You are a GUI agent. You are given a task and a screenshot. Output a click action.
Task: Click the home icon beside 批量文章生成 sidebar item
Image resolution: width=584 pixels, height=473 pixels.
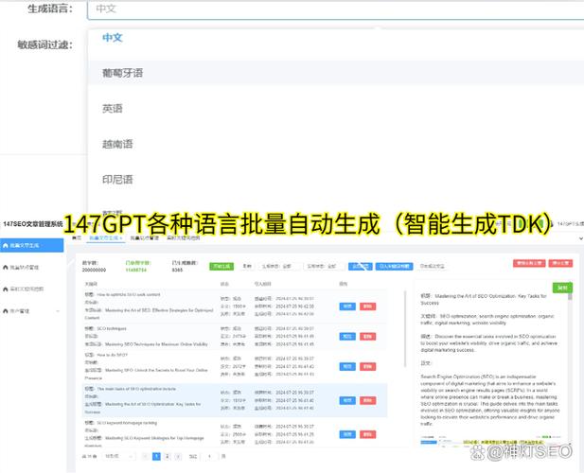click(6, 246)
